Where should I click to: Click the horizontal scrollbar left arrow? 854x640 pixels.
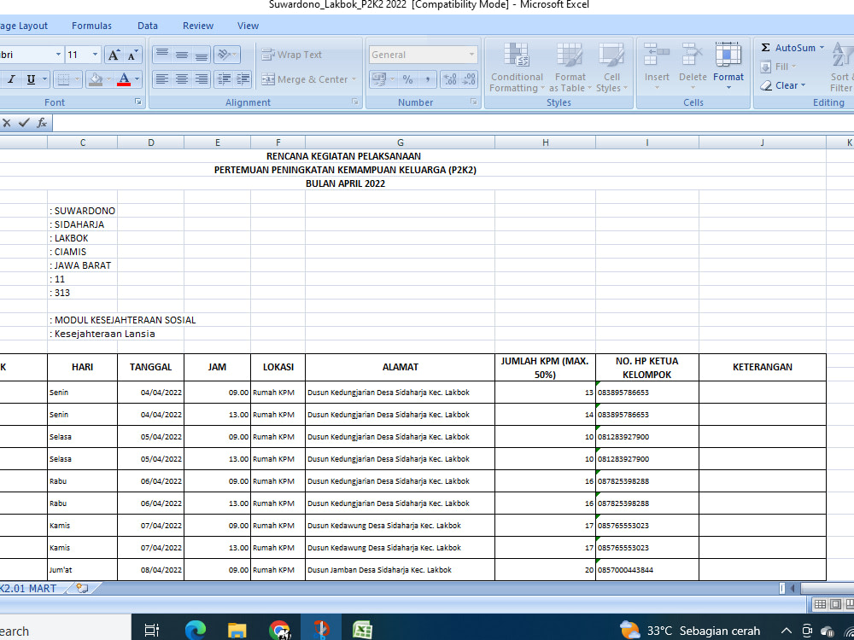(x=793, y=588)
